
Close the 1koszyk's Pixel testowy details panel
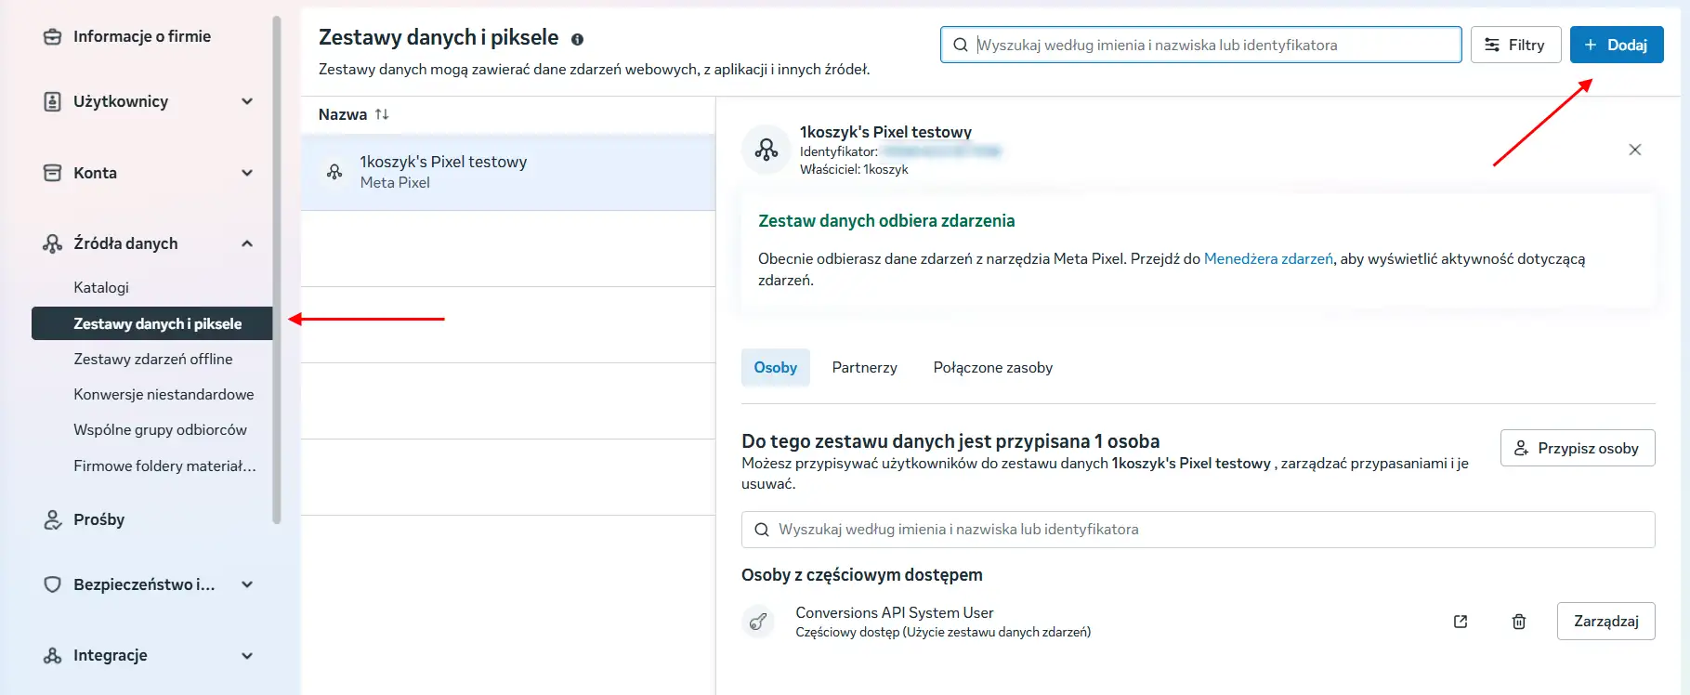(1635, 150)
